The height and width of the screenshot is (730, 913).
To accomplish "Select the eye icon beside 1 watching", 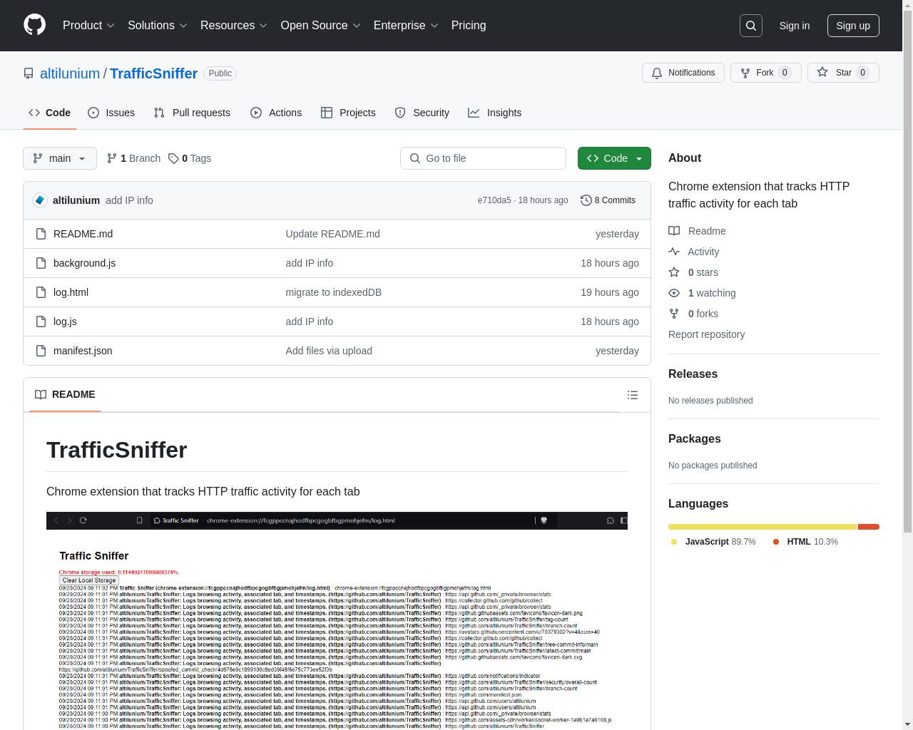I will [674, 293].
